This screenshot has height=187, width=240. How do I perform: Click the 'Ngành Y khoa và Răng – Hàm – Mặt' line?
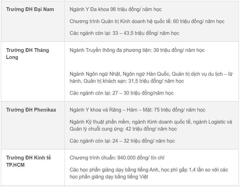click(x=137, y=110)
